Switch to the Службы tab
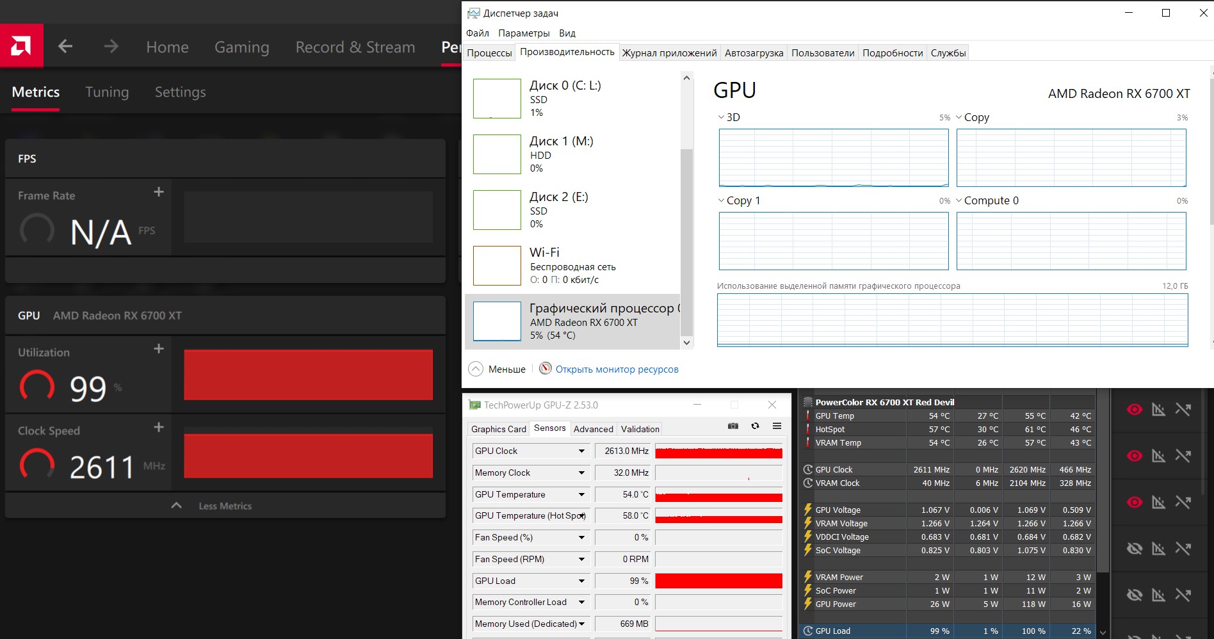Image resolution: width=1214 pixels, height=639 pixels. (948, 53)
